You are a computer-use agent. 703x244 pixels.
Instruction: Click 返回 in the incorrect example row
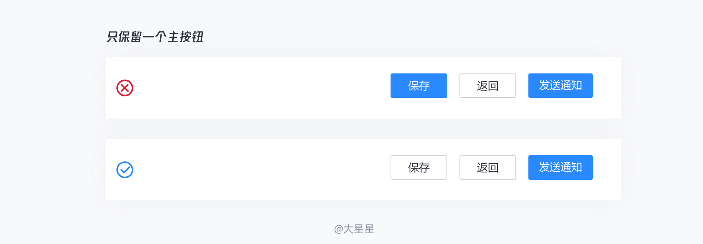coord(488,86)
